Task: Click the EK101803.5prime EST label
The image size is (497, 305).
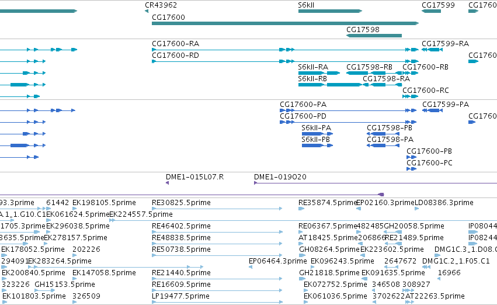Action: click(x=34, y=296)
